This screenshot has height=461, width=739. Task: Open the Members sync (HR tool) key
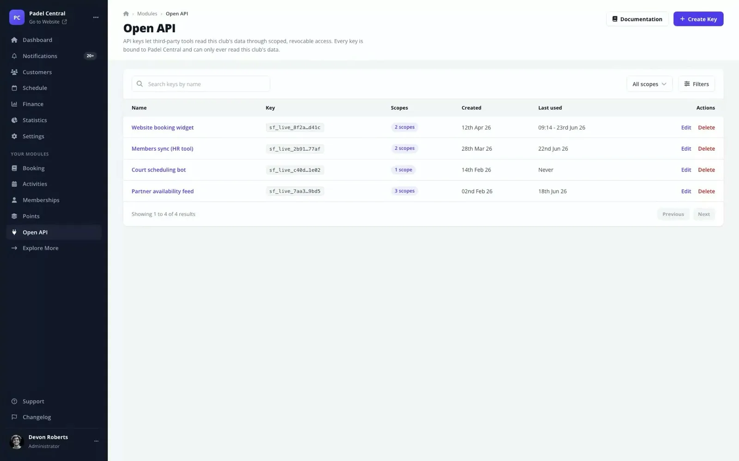click(163, 149)
